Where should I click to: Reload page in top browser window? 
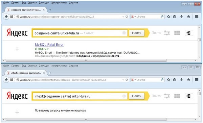click(x=127, y=17)
